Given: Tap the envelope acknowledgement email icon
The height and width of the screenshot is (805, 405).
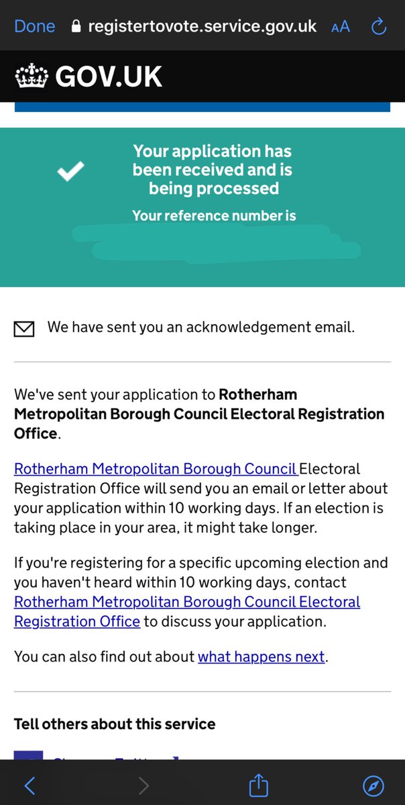Looking at the screenshot, I should (24, 329).
